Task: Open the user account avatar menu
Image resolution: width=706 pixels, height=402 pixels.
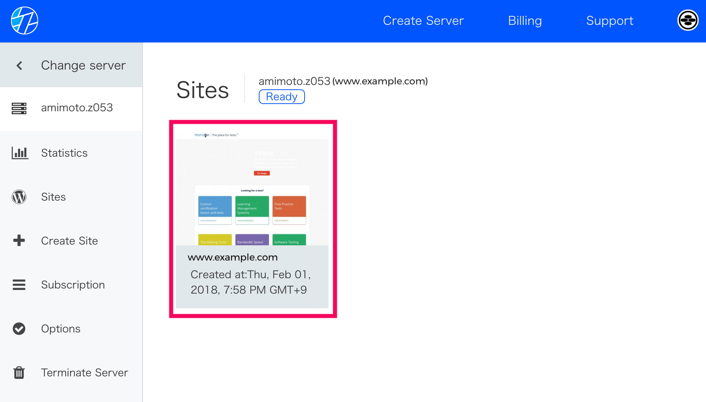Action: point(688,21)
